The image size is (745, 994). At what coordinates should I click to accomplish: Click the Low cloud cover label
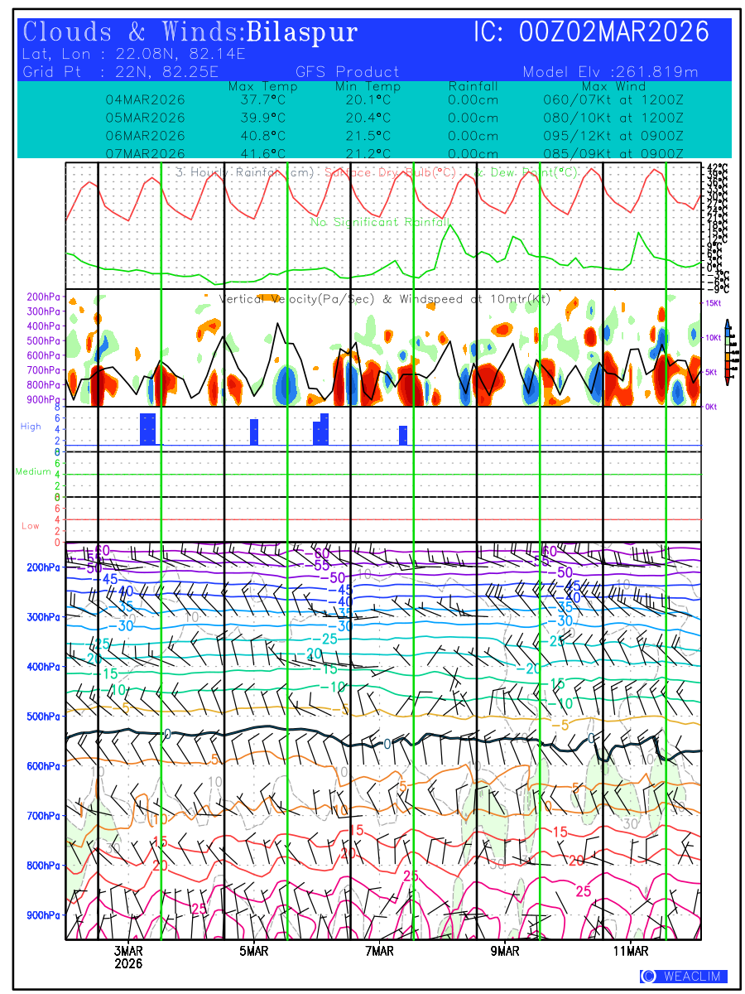(31, 526)
